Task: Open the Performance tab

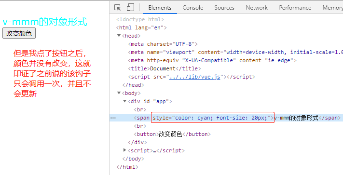Action: 295,8
